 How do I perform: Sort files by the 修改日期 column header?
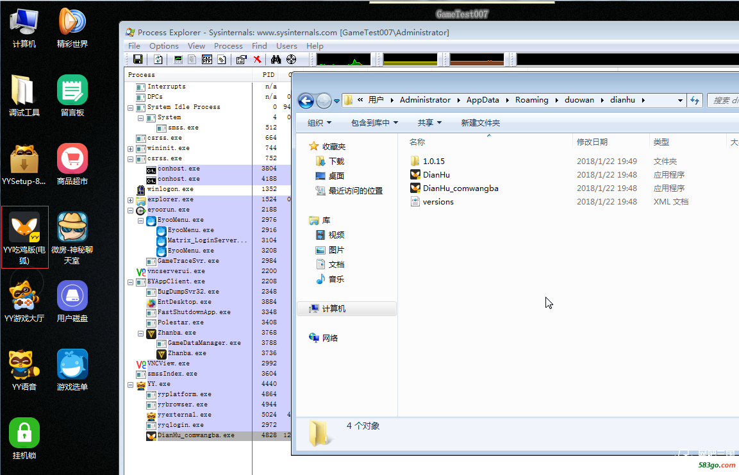(x=611, y=142)
